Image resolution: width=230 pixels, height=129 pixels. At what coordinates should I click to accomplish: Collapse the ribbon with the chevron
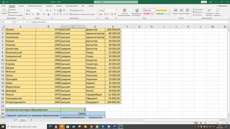[228, 18]
